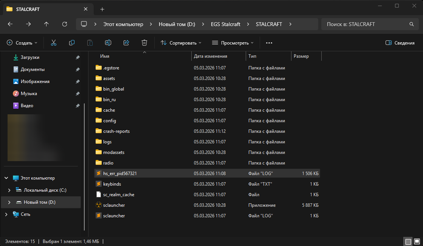Viewport: 423px width, 246px height.
Task: Collapse the Этот компьютер tree node
Action: pos(6,178)
